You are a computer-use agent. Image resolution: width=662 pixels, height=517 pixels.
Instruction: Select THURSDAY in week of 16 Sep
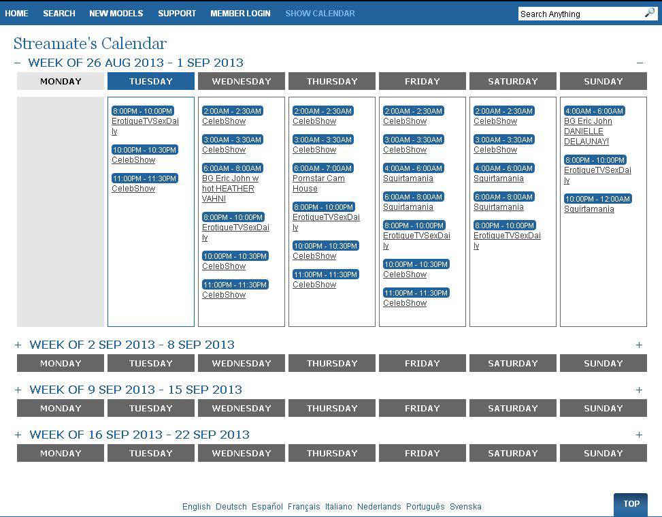(x=332, y=453)
